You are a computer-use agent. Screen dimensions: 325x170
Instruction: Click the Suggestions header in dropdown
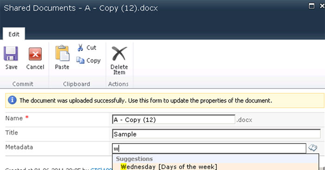pyautogui.click(x=134, y=159)
